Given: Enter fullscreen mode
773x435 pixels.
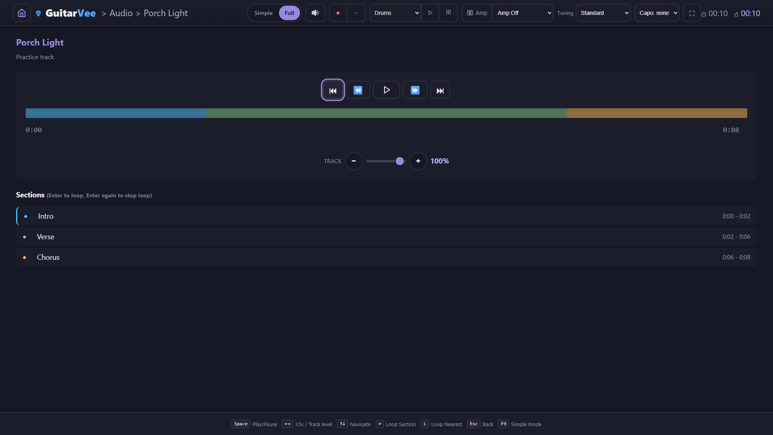Looking at the screenshot, I should (692, 13).
